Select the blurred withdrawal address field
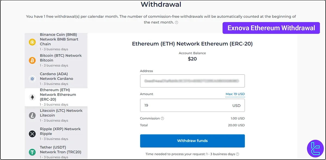Viewport: 326px width, 160px height. pyautogui.click(x=192, y=81)
